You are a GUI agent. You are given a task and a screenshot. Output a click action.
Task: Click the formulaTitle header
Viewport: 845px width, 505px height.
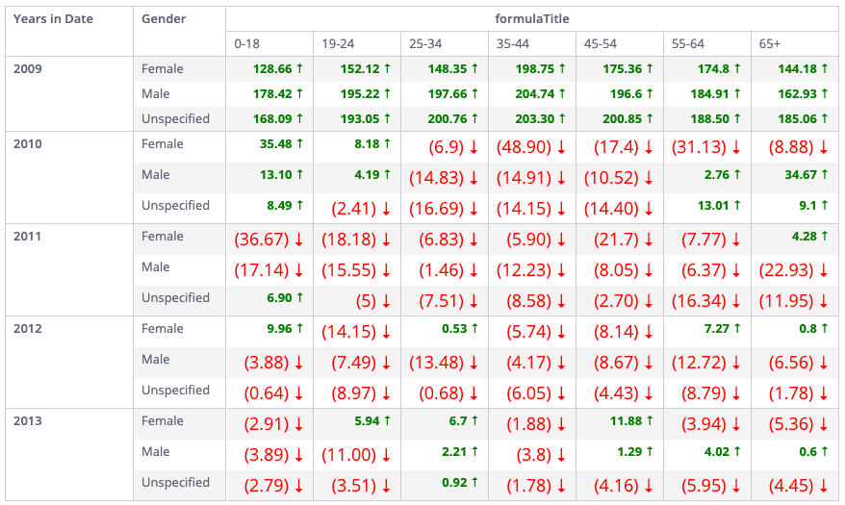(x=532, y=18)
